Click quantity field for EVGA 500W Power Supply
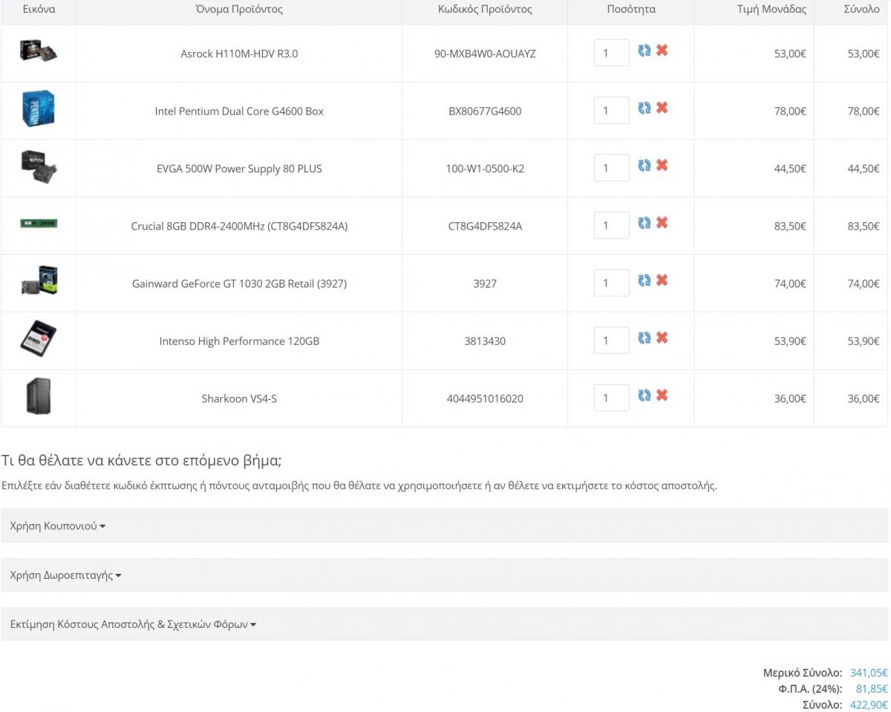The width and height of the screenshot is (891, 712). tap(612, 168)
